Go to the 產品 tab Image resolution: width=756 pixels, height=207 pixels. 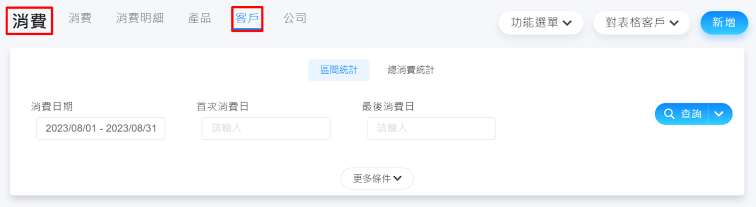(199, 18)
